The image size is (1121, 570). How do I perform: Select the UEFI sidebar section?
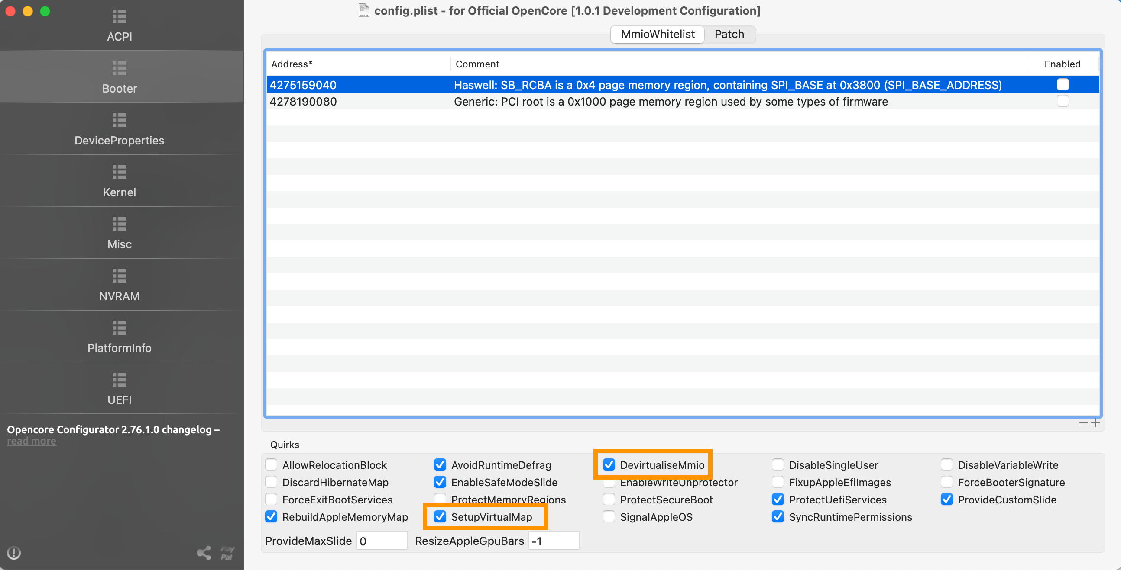(119, 389)
